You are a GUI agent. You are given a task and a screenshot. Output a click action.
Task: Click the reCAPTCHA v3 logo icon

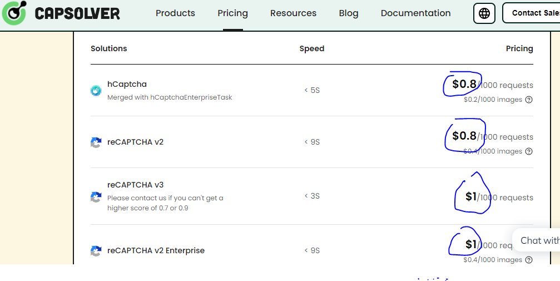(96, 197)
